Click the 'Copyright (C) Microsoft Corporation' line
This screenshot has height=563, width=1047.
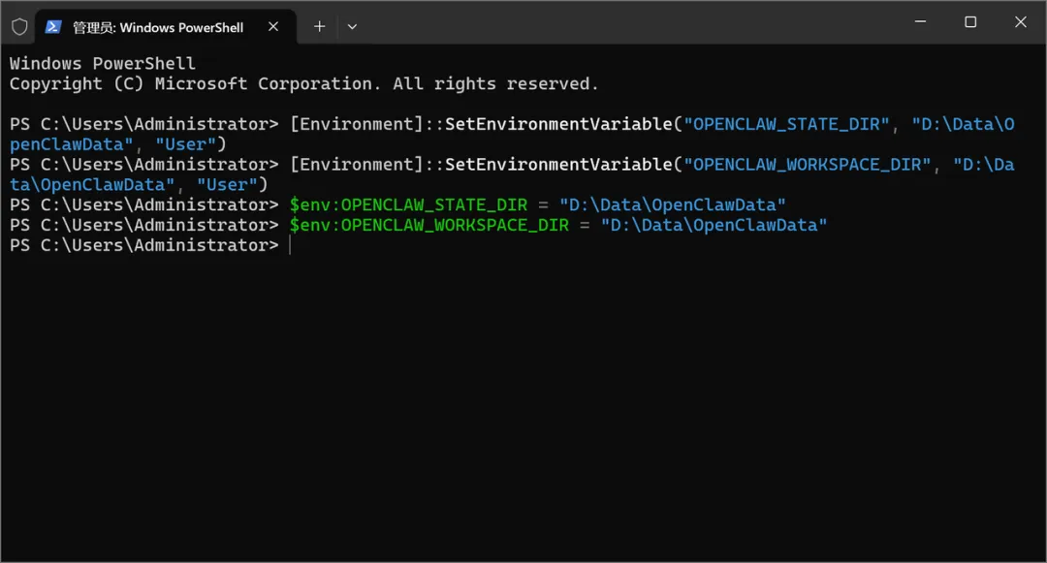[303, 84]
